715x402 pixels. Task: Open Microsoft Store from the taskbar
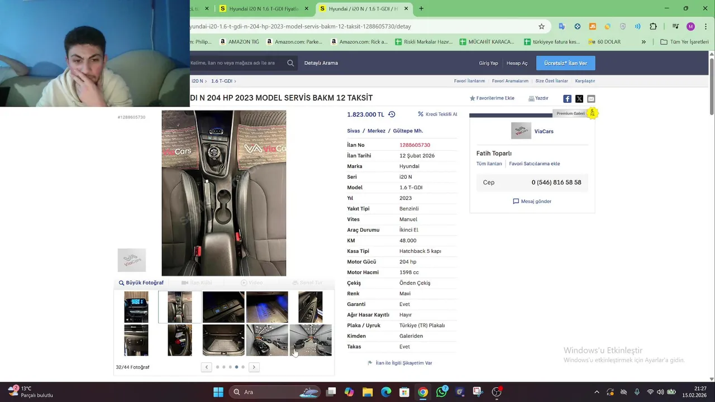tap(404, 392)
